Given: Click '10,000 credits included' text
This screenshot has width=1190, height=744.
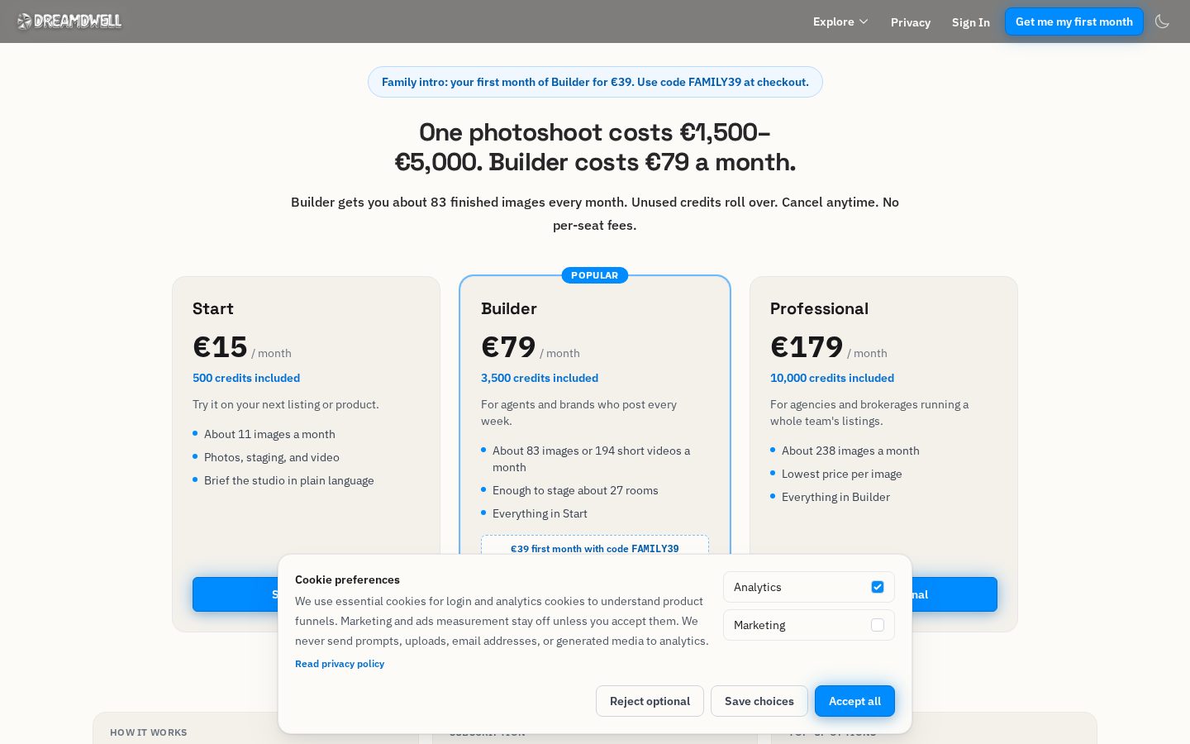Looking at the screenshot, I should pyautogui.click(x=832, y=378).
